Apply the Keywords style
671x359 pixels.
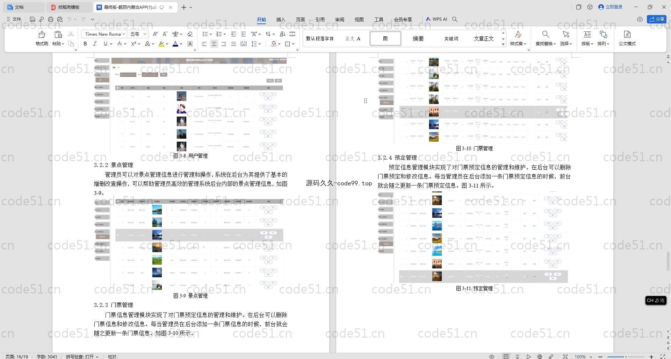tap(451, 38)
